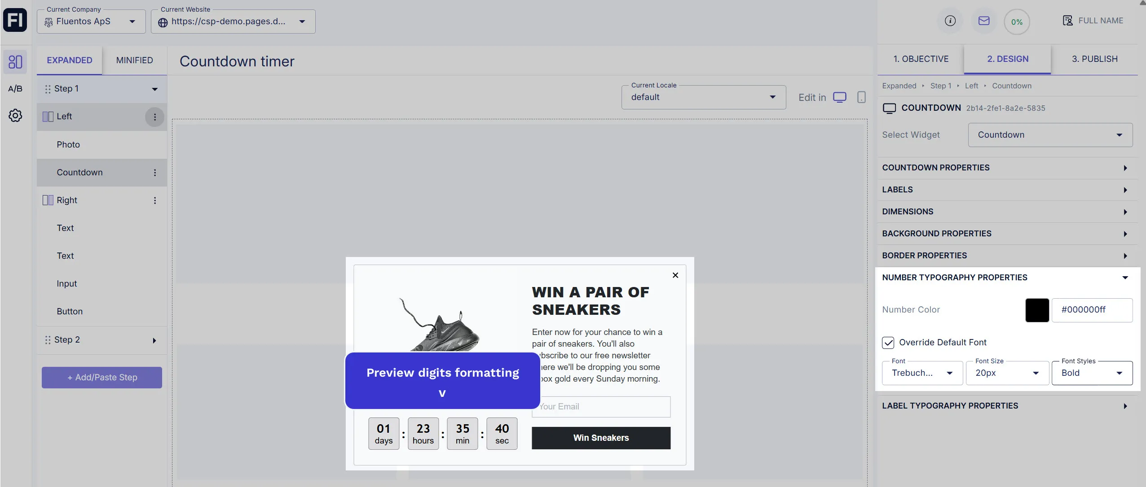The width and height of the screenshot is (1146, 487).
Task: Click the info circle icon
Action: (950, 21)
